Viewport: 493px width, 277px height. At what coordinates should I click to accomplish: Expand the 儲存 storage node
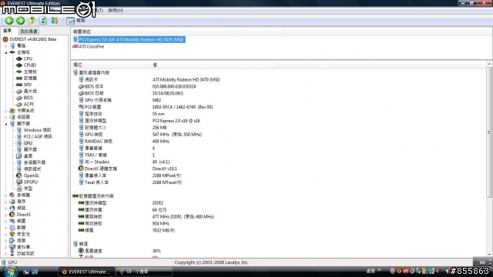pyautogui.click(x=5, y=202)
